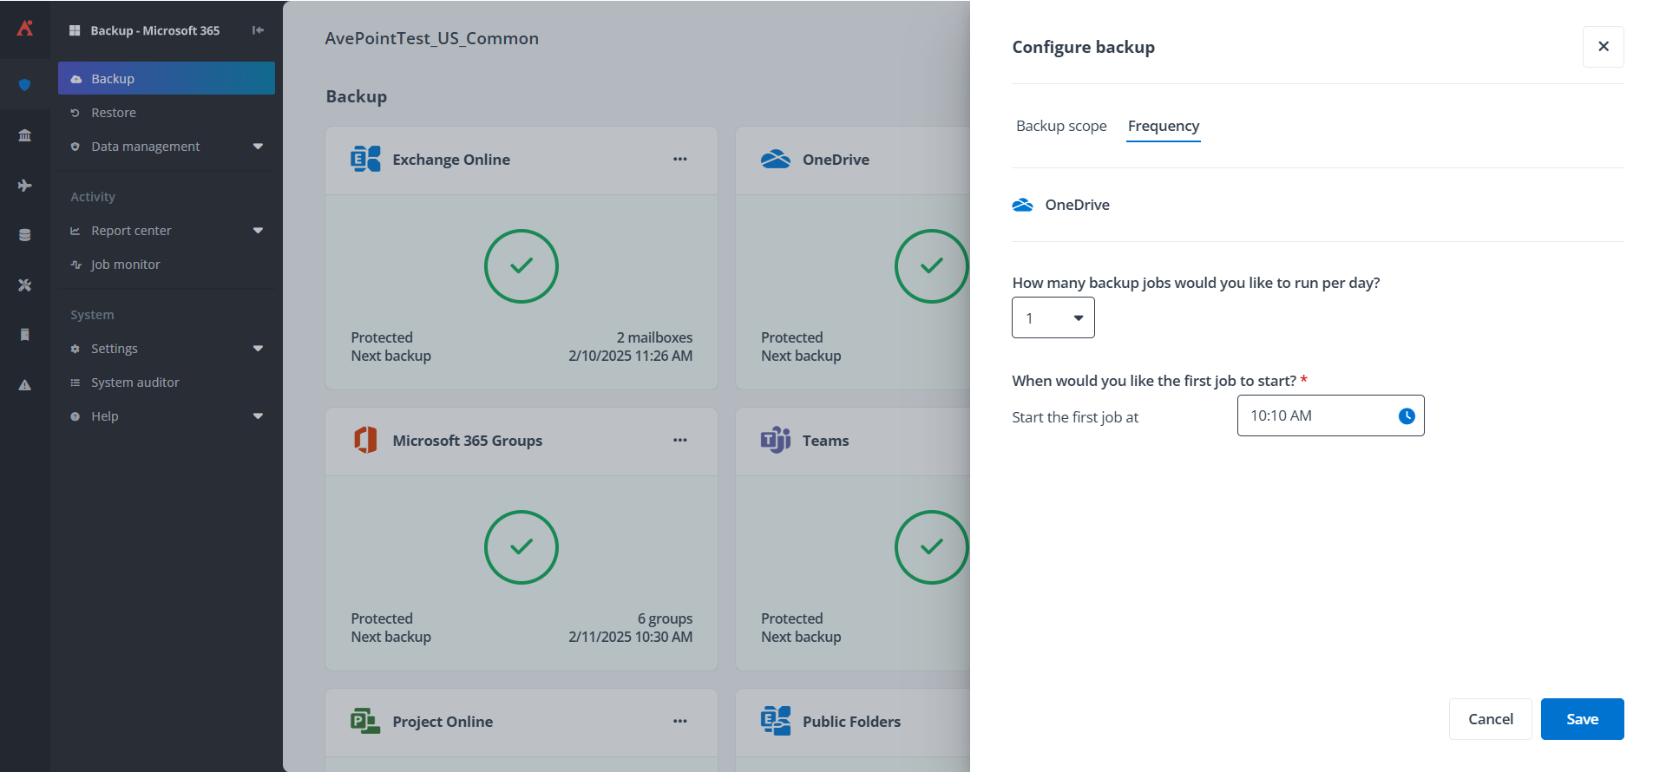Image resolution: width=1666 pixels, height=772 pixels.
Task: Close the Configure backup panel
Action: pyautogui.click(x=1604, y=46)
